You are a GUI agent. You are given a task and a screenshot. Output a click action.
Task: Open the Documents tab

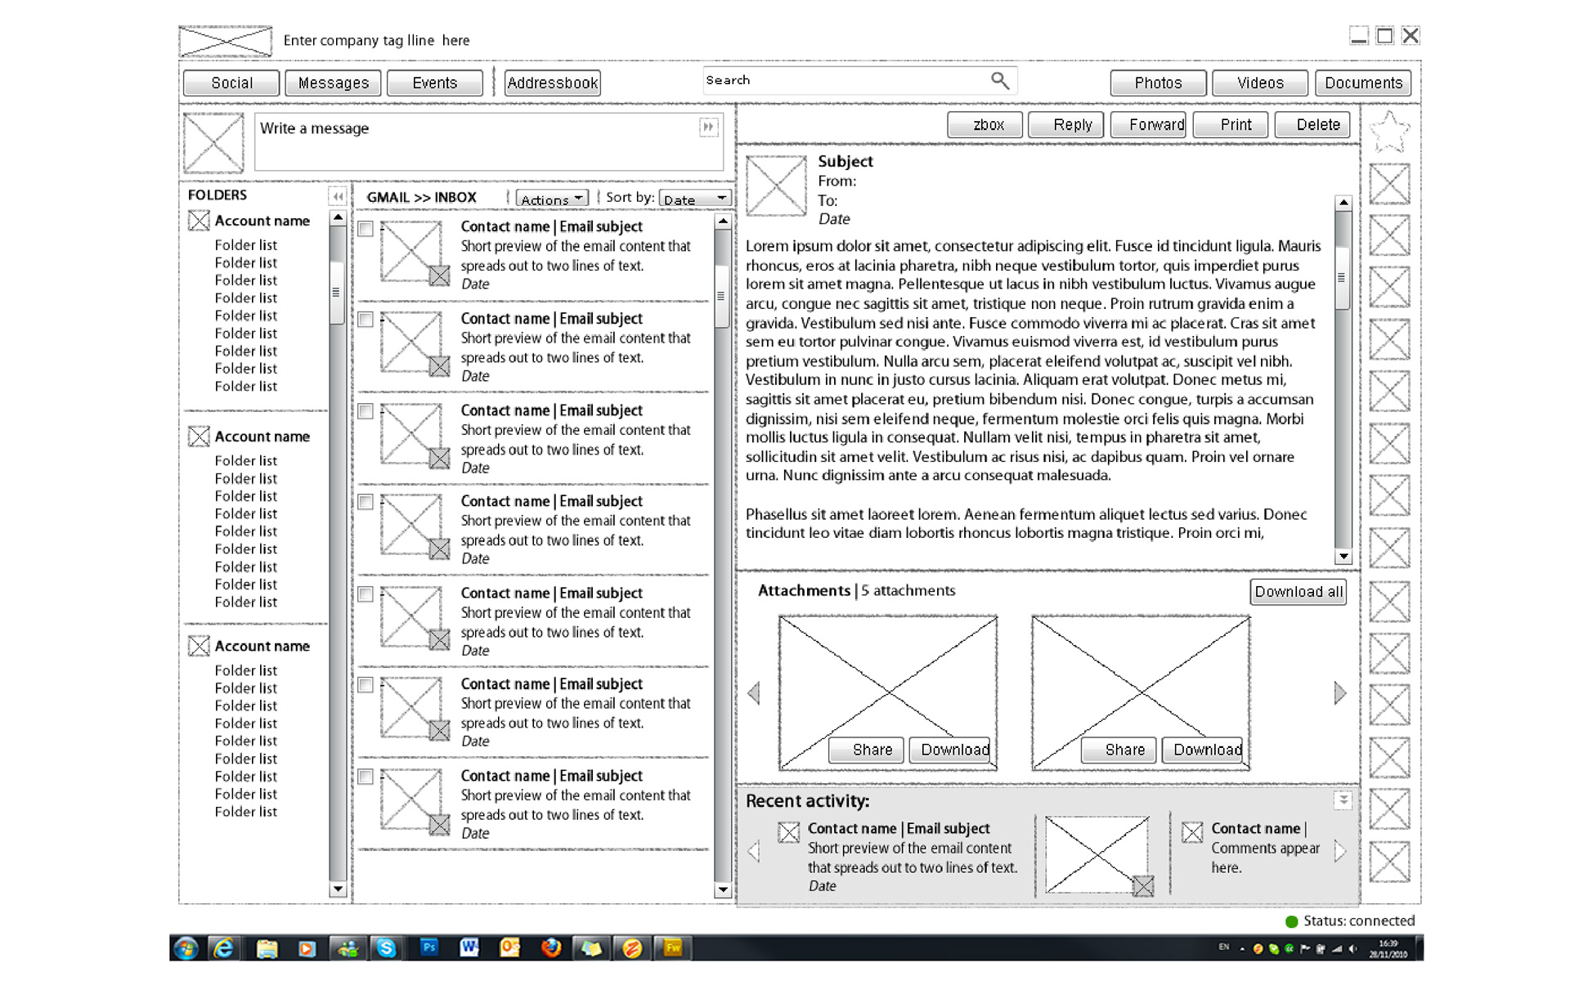pyautogui.click(x=1363, y=83)
